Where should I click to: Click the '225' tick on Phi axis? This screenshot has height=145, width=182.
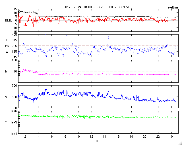pyautogui.click(x=15, y=46)
